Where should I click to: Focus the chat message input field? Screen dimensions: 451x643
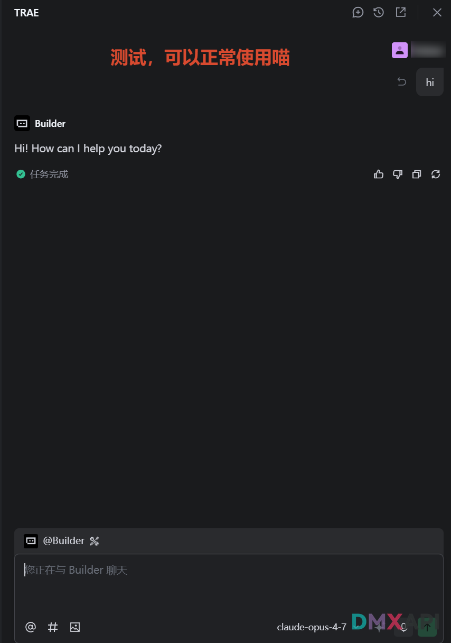click(228, 582)
